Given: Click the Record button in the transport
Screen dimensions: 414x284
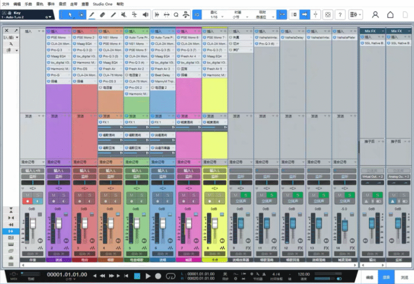Looking at the screenshot, I should tap(159, 276).
